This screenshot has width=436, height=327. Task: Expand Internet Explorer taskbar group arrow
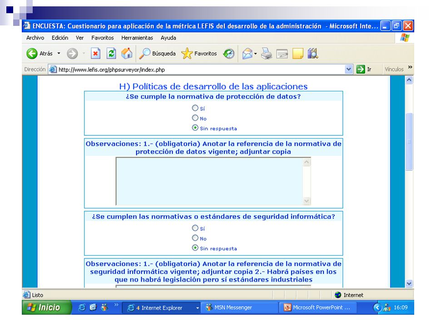click(198, 308)
